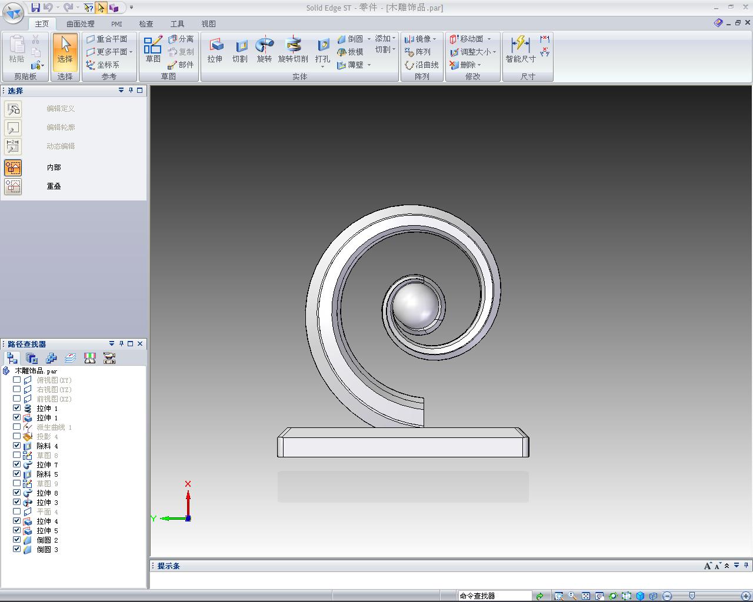Image resolution: width=753 pixels, height=602 pixels.
Task: Click the zoom slider handle in status bar
Action: pyautogui.click(x=692, y=596)
